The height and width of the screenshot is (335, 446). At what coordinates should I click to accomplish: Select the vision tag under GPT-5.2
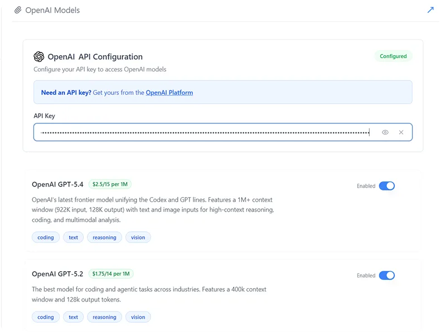click(x=138, y=317)
